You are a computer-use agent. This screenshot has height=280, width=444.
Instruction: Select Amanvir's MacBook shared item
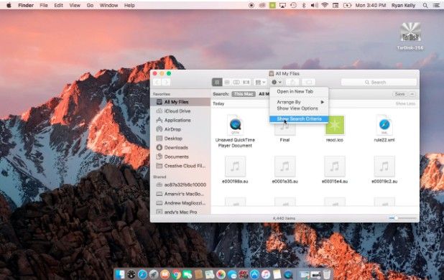pyautogui.click(x=180, y=194)
